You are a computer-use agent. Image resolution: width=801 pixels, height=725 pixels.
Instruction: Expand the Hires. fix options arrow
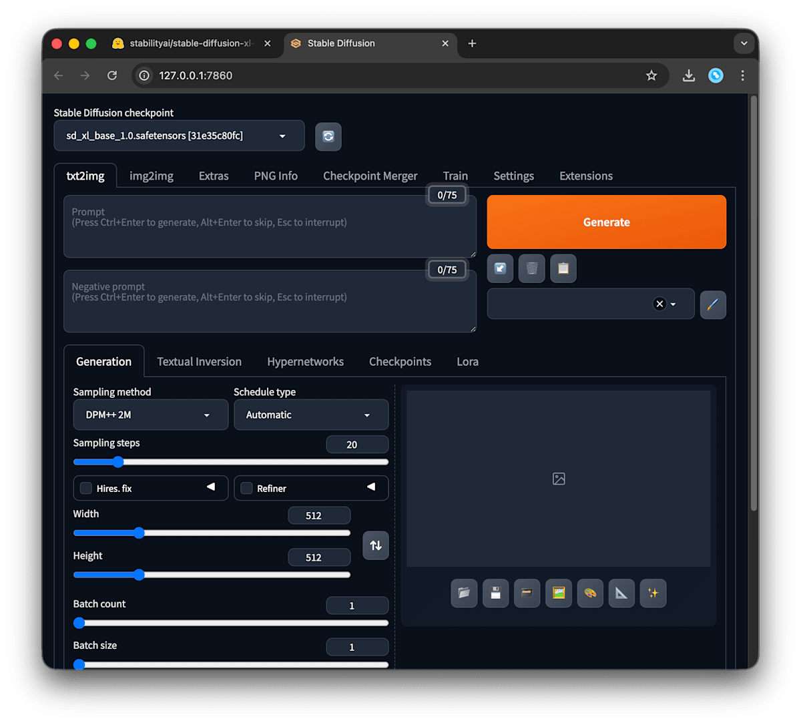coord(211,487)
